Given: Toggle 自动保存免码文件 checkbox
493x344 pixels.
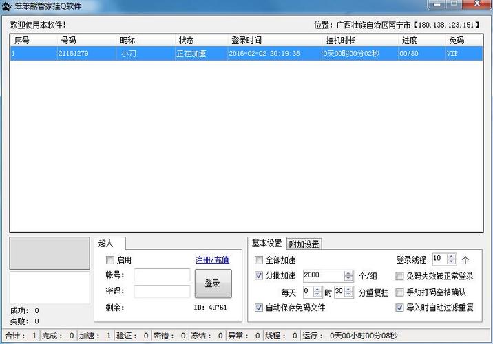Looking at the screenshot, I should coord(259,308).
